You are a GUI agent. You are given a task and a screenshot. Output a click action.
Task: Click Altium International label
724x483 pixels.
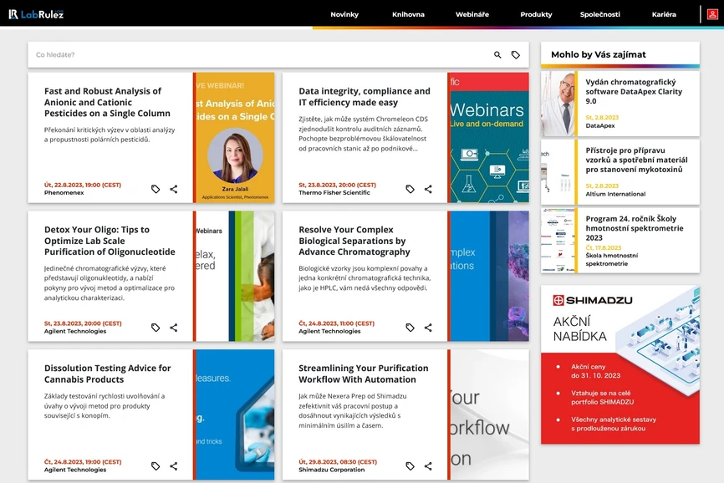(615, 194)
